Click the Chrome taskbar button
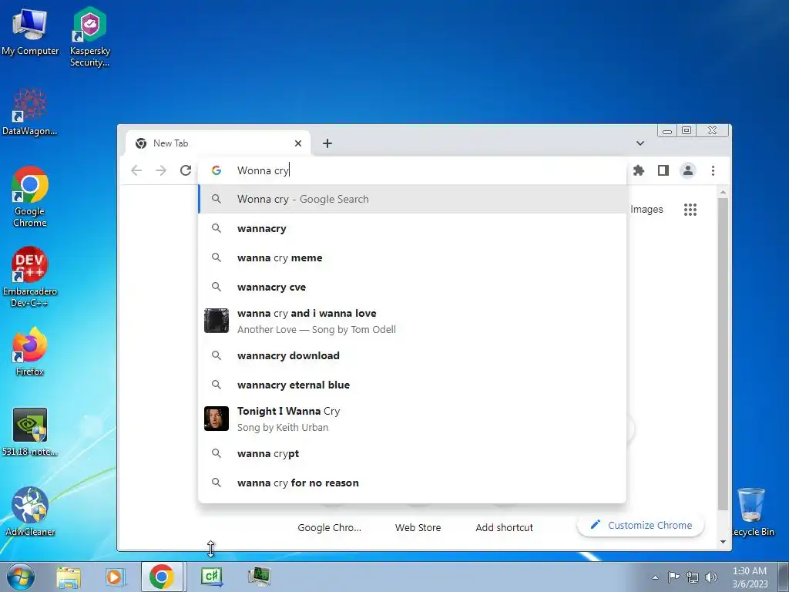789x592 pixels. coord(162,577)
